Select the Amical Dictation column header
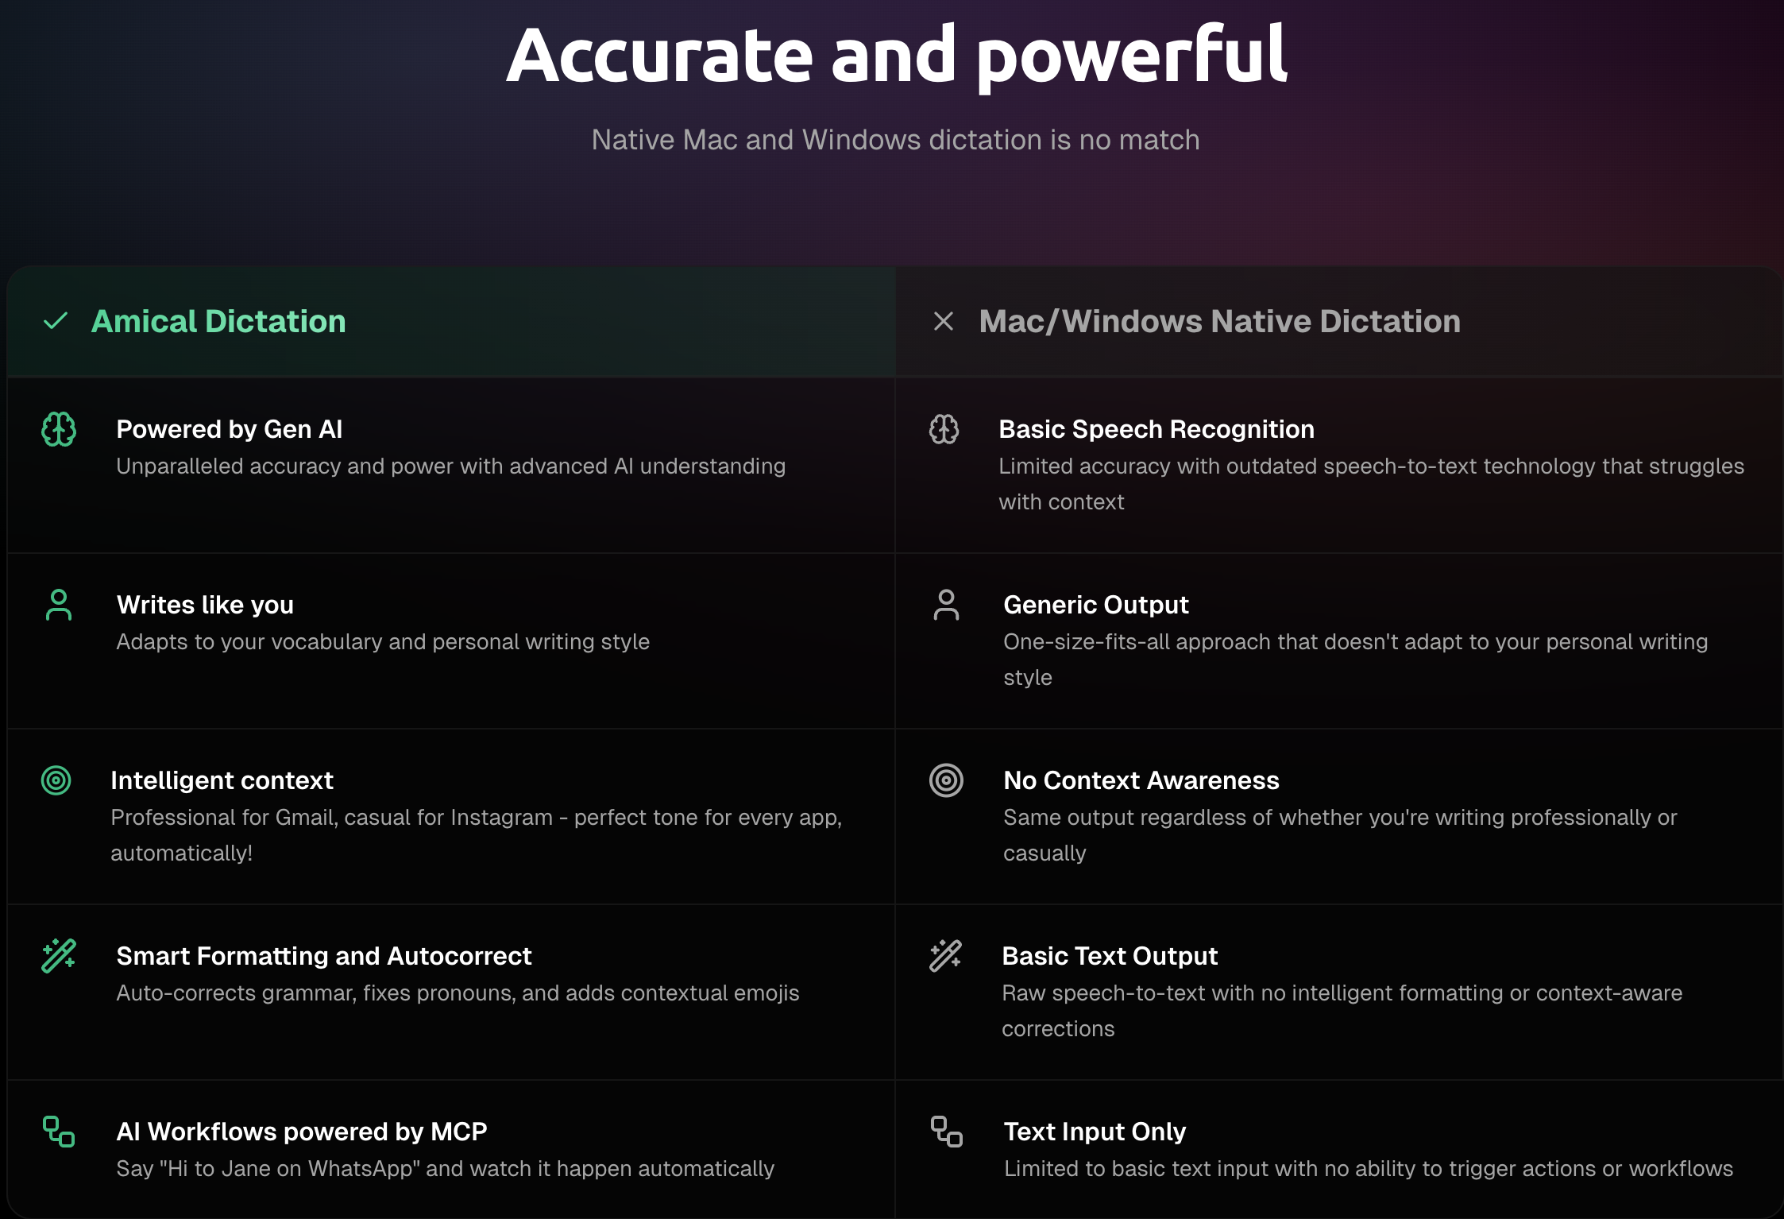Image resolution: width=1784 pixels, height=1219 pixels. click(x=218, y=321)
